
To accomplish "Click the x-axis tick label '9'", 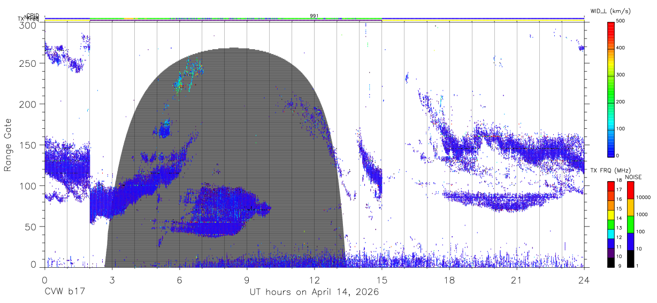I will [x=247, y=280].
